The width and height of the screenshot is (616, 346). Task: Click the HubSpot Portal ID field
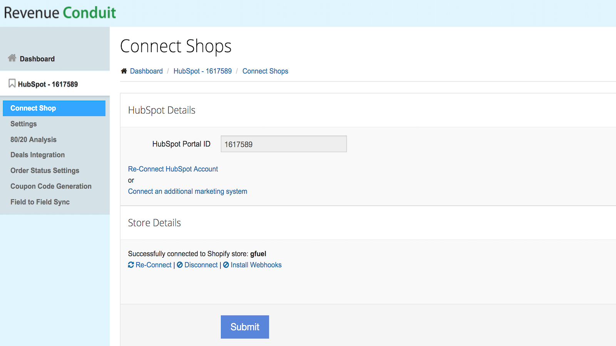tap(283, 144)
